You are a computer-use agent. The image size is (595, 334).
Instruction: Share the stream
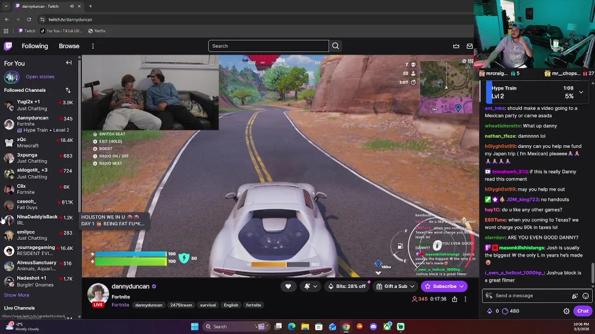455,299
